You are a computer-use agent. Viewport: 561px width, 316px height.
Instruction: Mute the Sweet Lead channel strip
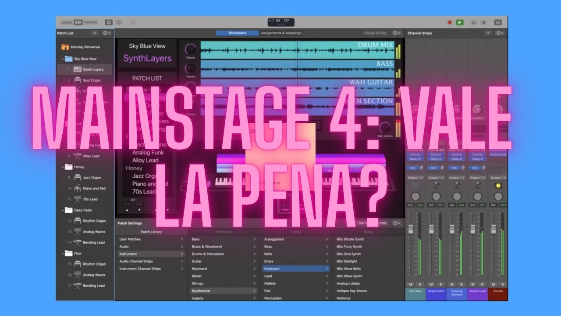(472, 284)
